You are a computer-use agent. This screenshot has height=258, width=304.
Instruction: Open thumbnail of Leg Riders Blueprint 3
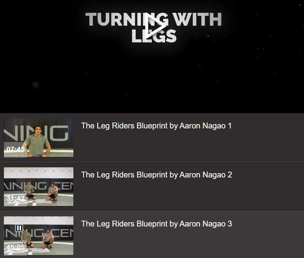point(39,236)
